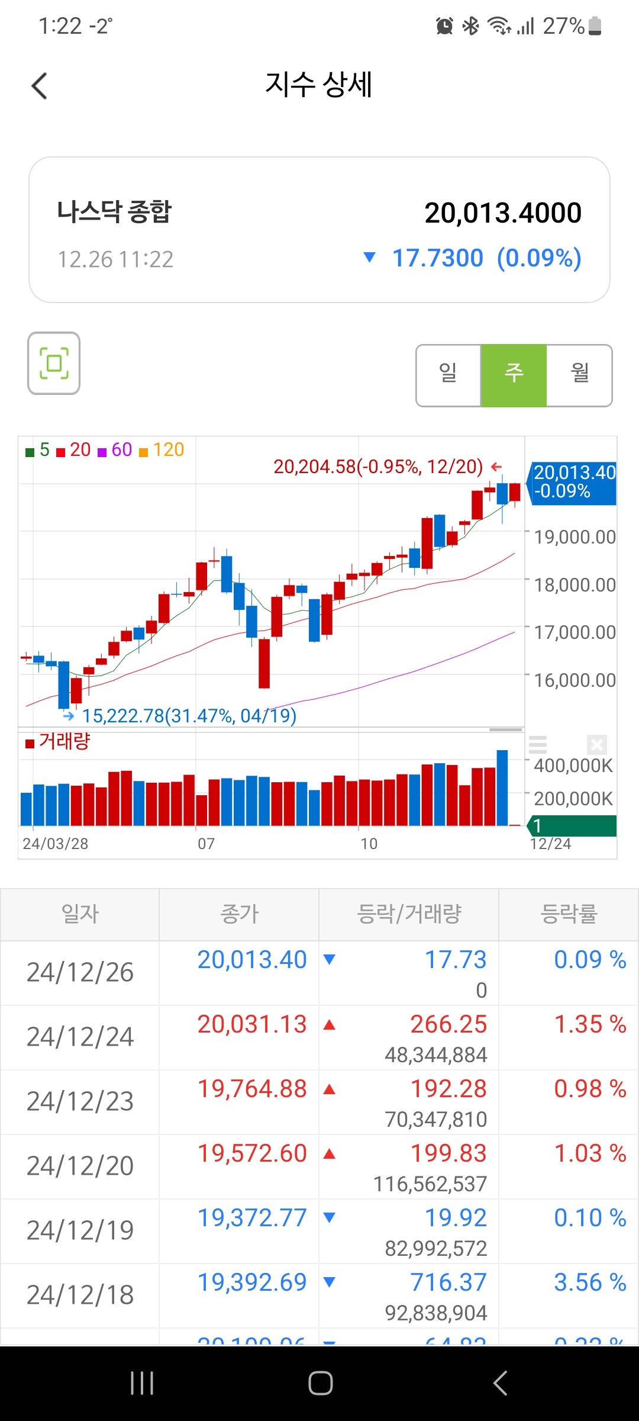Tap the 나스닥 종합 index summary card
Screen dimensions: 639x1421
(319, 230)
